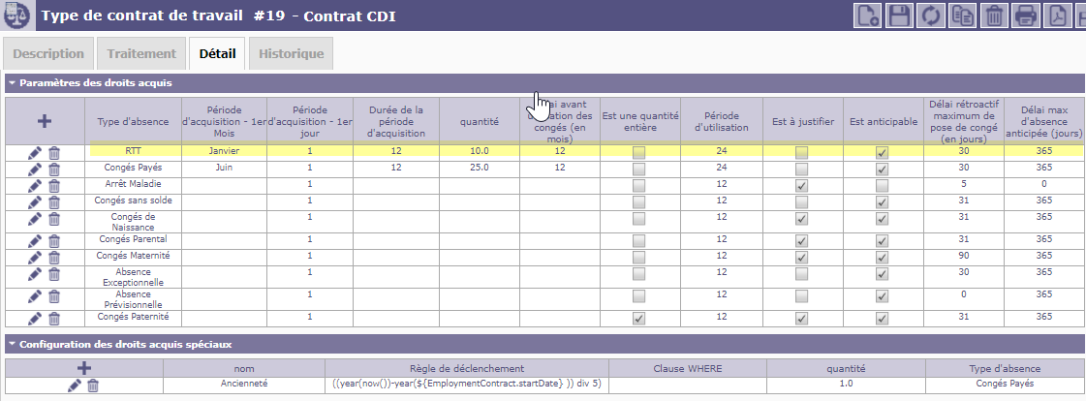Edit the Congés Maternité row

pyautogui.click(x=35, y=258)
